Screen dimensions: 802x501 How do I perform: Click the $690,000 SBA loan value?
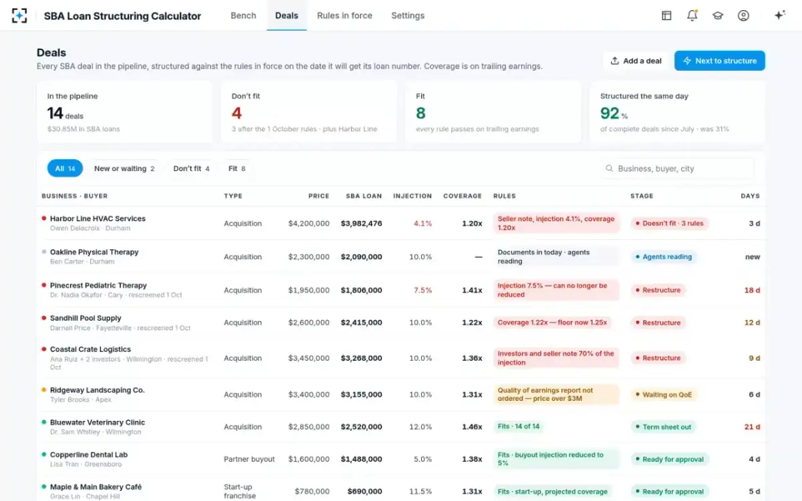point(365,492)
